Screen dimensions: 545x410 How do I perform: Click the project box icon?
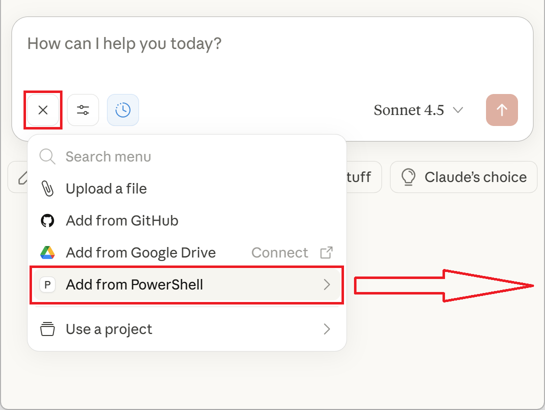pyautogui.click(x=47, y=329)
